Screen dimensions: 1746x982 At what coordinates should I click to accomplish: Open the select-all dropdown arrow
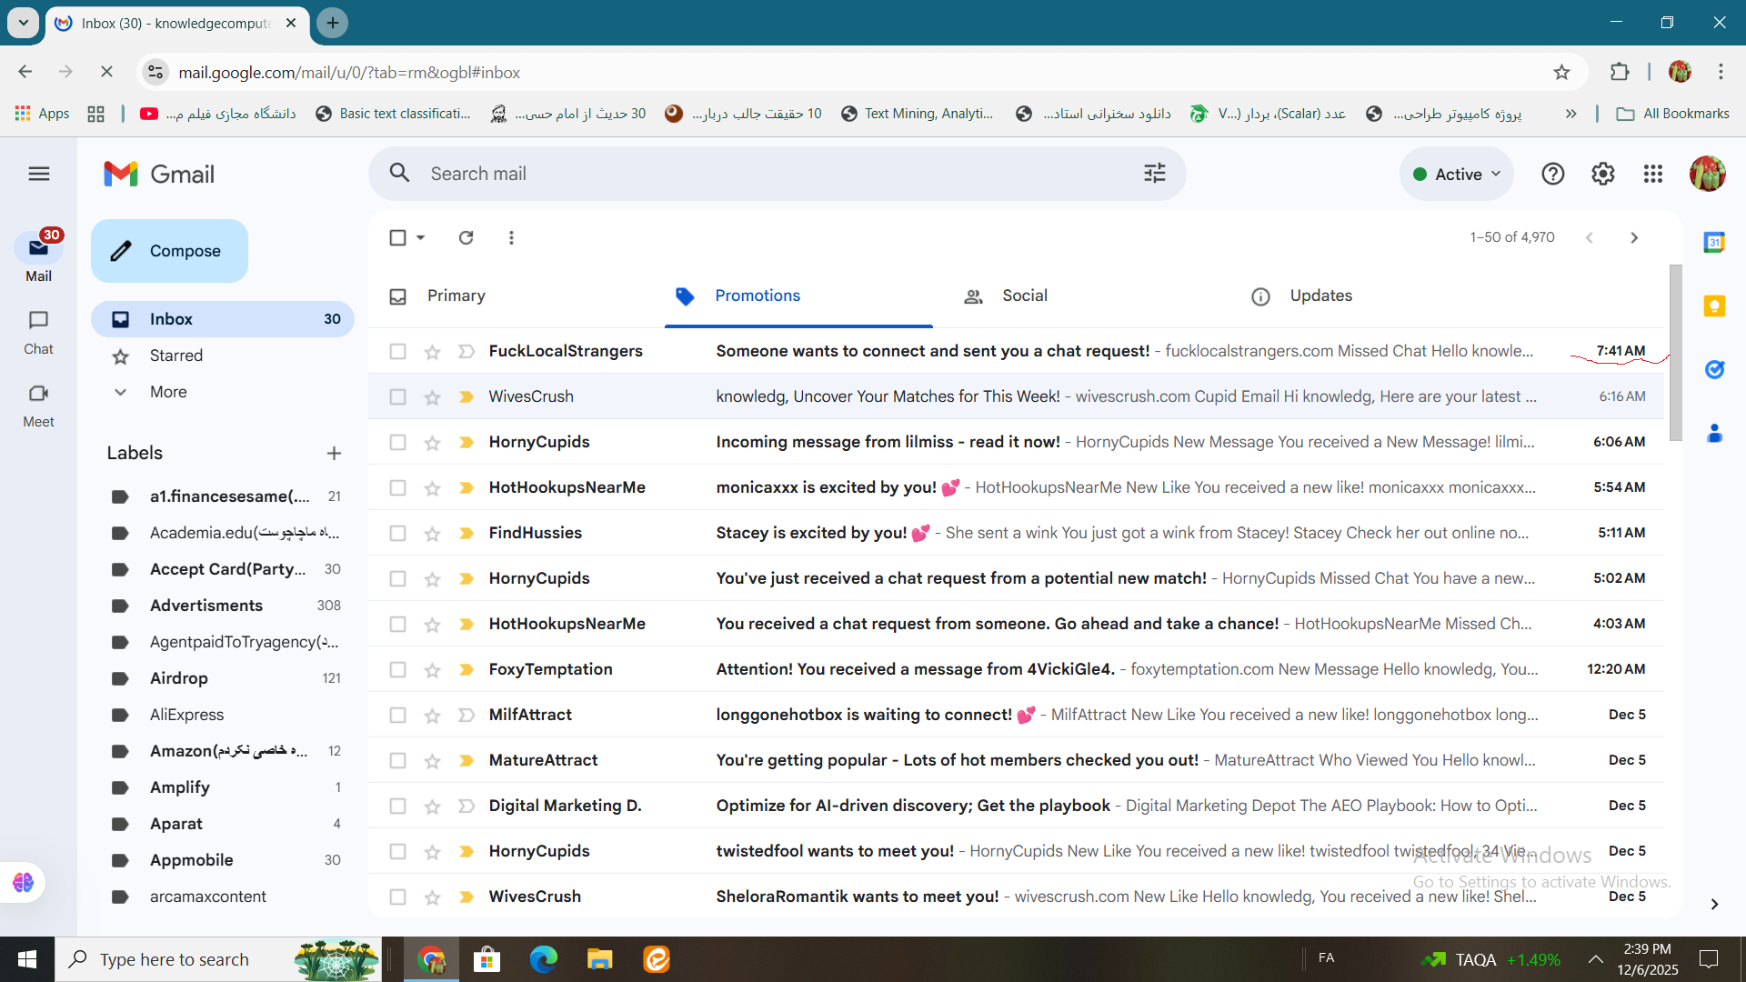pos(420,237)
